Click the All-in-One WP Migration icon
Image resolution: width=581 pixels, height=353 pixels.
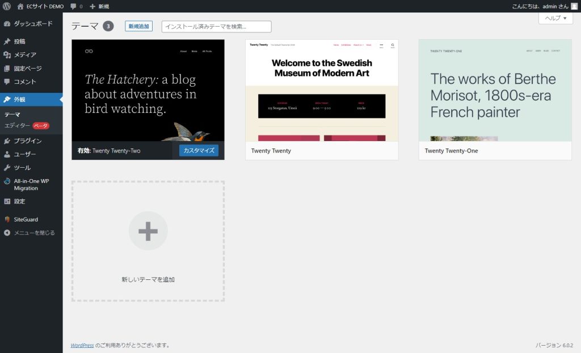point(7,181)
